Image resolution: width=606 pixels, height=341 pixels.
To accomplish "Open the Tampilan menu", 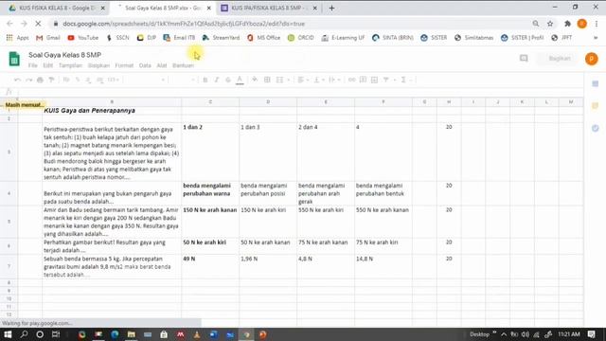I will click(70, 65).
